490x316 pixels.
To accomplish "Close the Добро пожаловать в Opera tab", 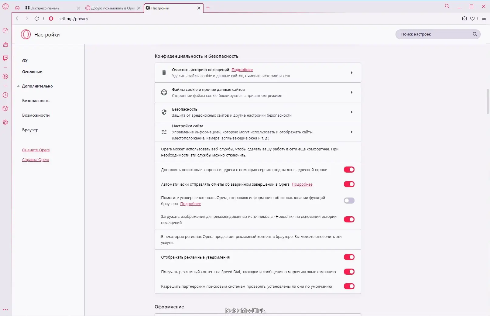I will (x=139, y=8).
